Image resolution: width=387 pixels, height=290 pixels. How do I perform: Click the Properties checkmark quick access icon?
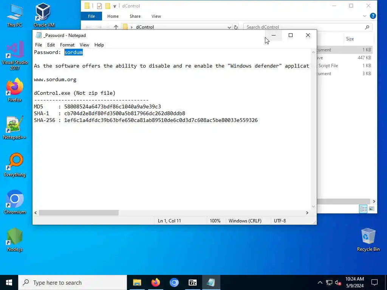[x=99, y=6]
